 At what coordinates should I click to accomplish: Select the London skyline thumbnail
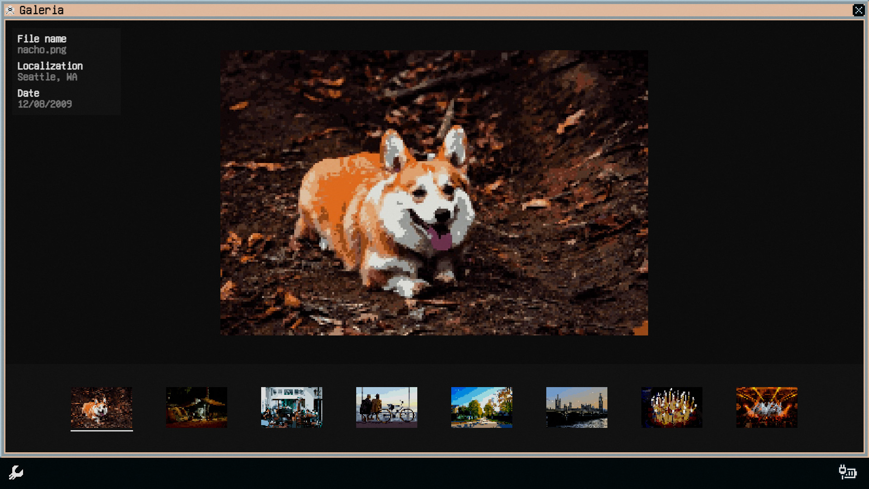point(577,407)
